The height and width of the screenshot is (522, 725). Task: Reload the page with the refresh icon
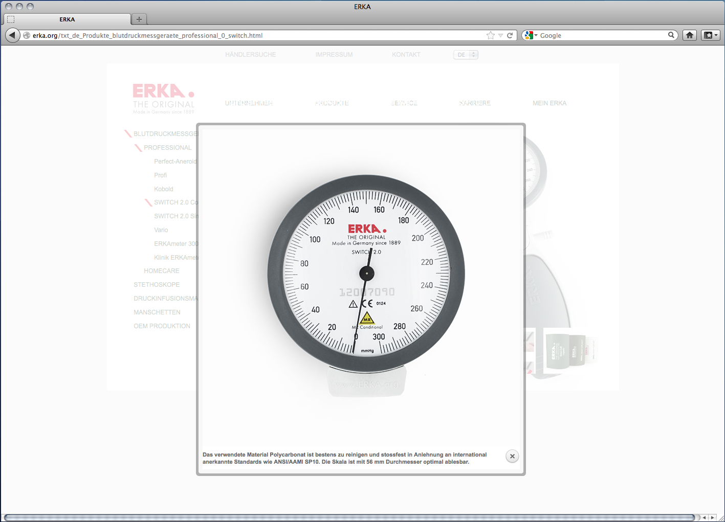point(510,35)
